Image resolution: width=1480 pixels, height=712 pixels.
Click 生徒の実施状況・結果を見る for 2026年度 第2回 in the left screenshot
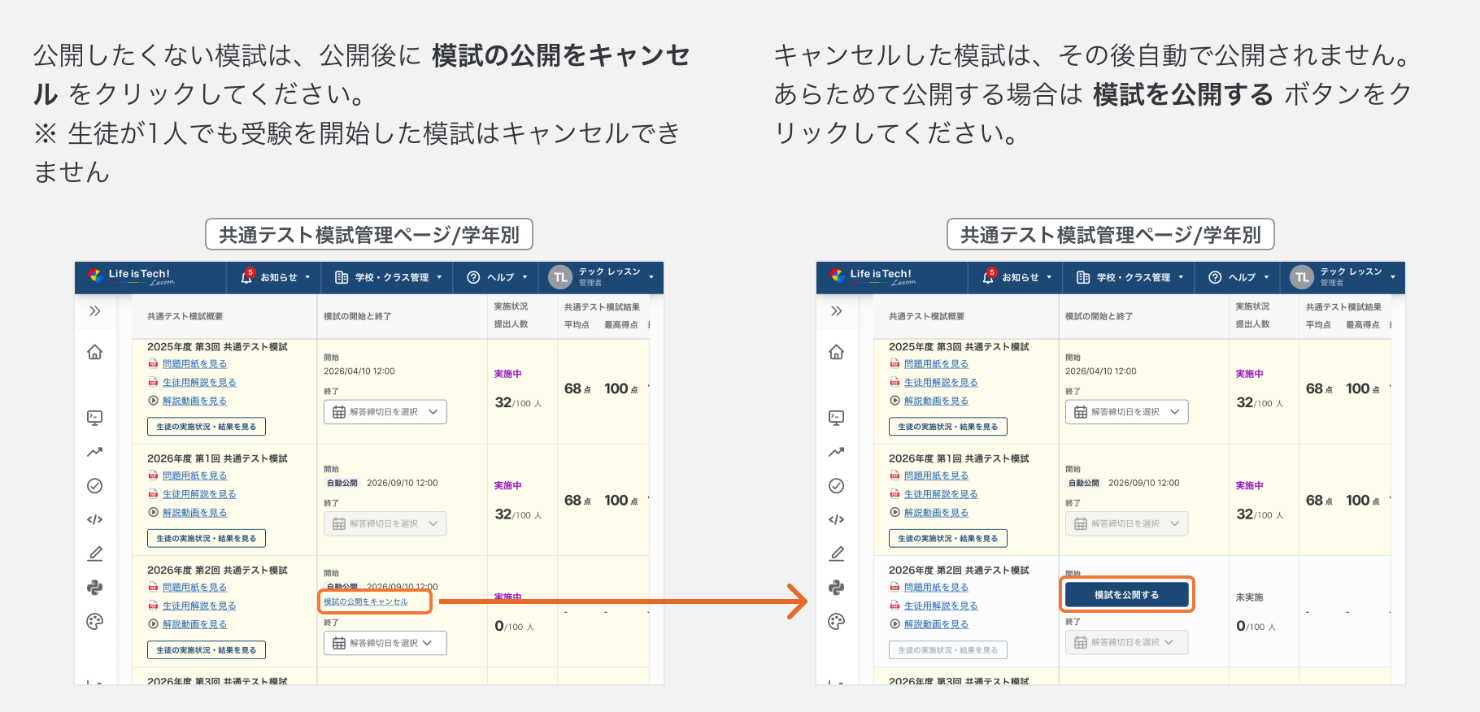tap(207, 650)
